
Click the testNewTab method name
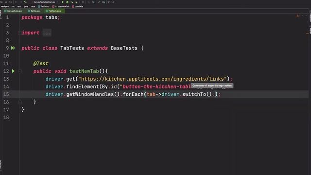point(84,71)
